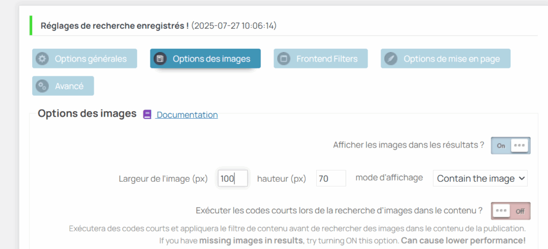Focus the Largeur de l'image input field

pos(233,178)
